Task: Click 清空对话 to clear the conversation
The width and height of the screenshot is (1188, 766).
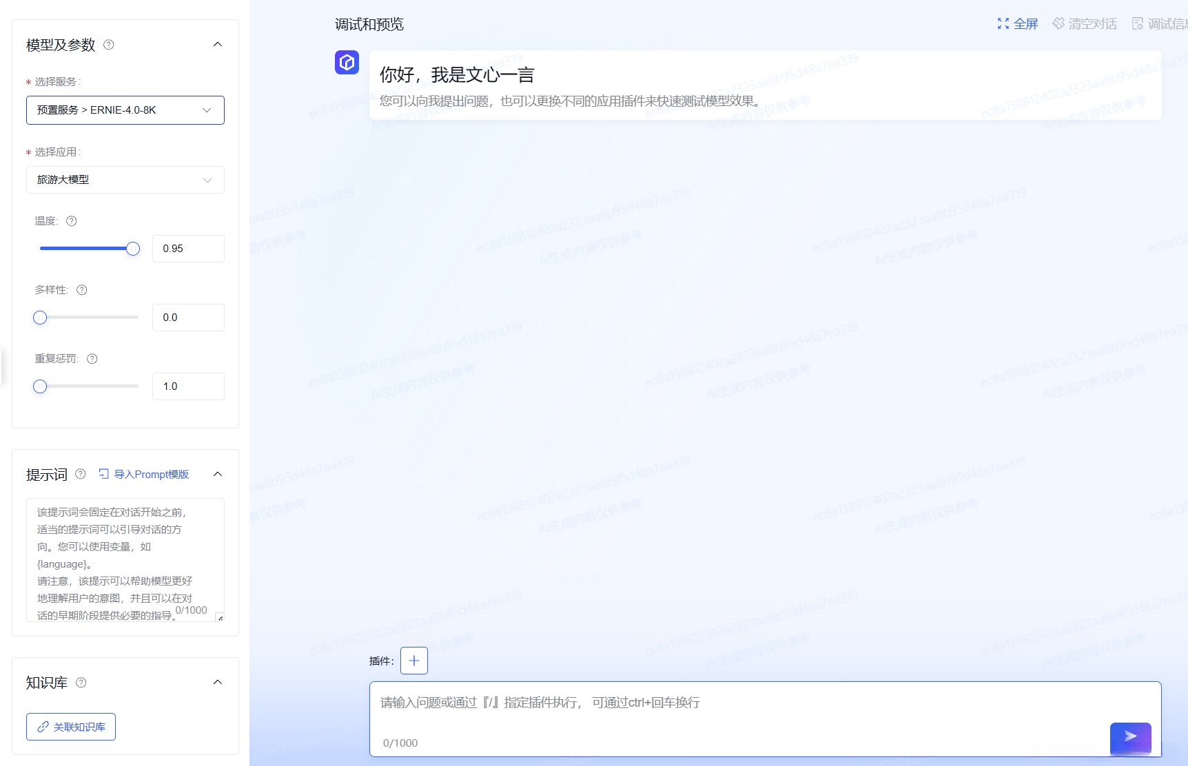Action: 1085,24
